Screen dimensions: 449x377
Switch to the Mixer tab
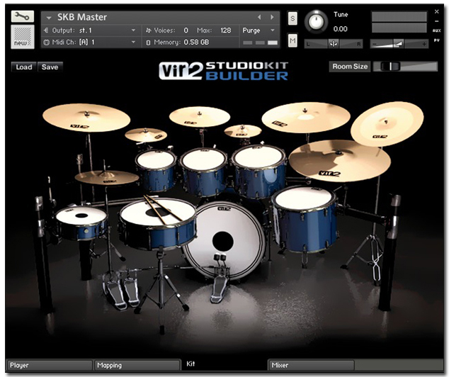click(312, 365)
